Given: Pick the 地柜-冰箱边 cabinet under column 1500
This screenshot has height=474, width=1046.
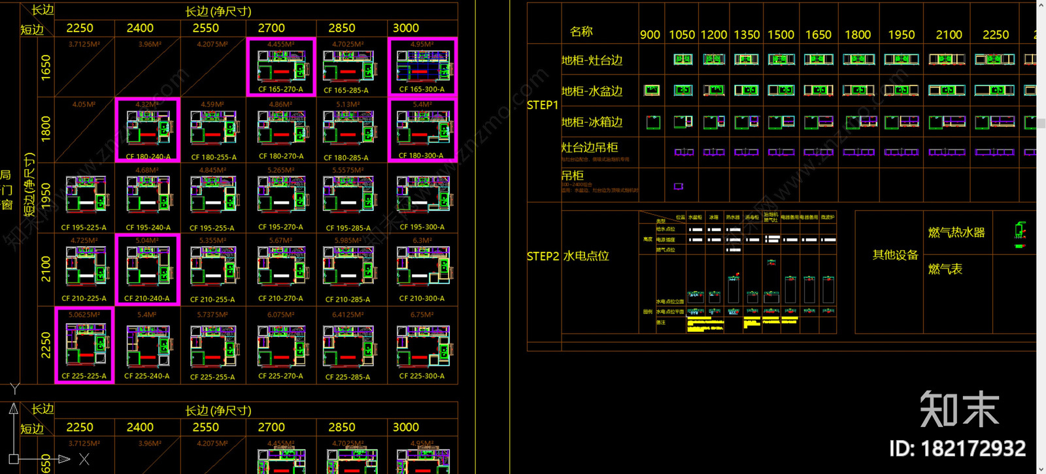Looking at the screenshot, I should 781,121.
